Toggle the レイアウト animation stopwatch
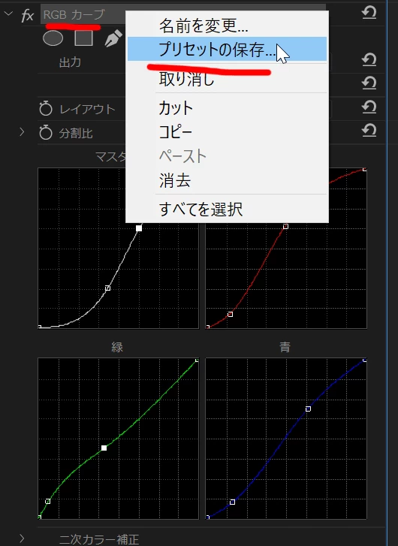The image size is (398, 546). 46,109
